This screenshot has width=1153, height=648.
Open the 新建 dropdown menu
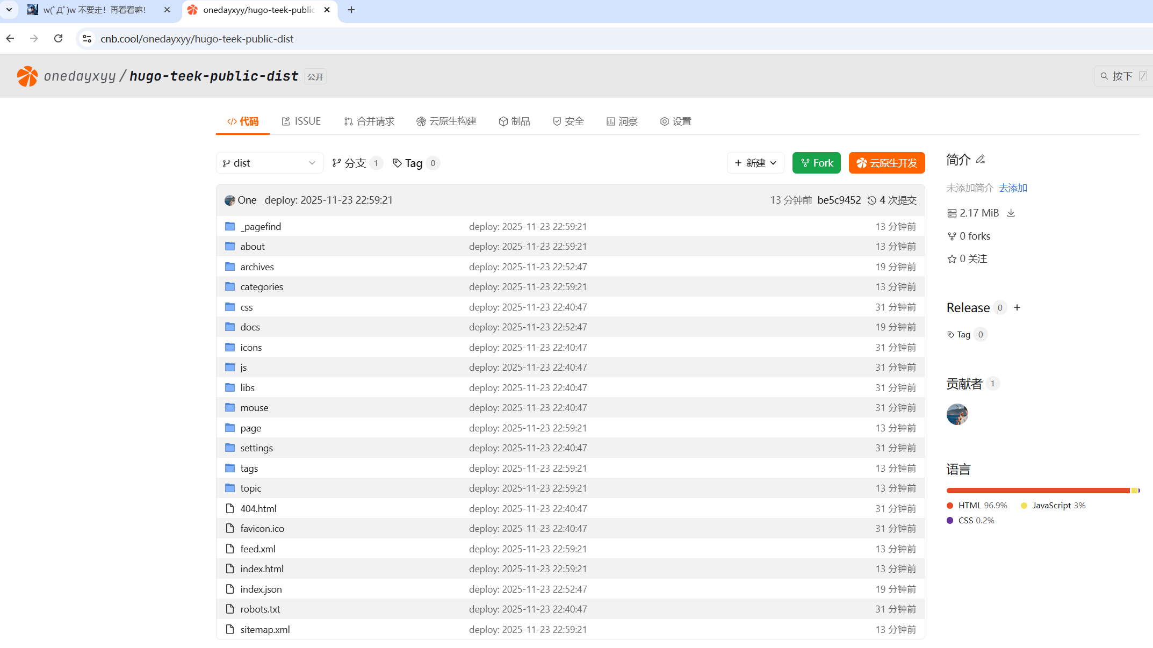755,163
